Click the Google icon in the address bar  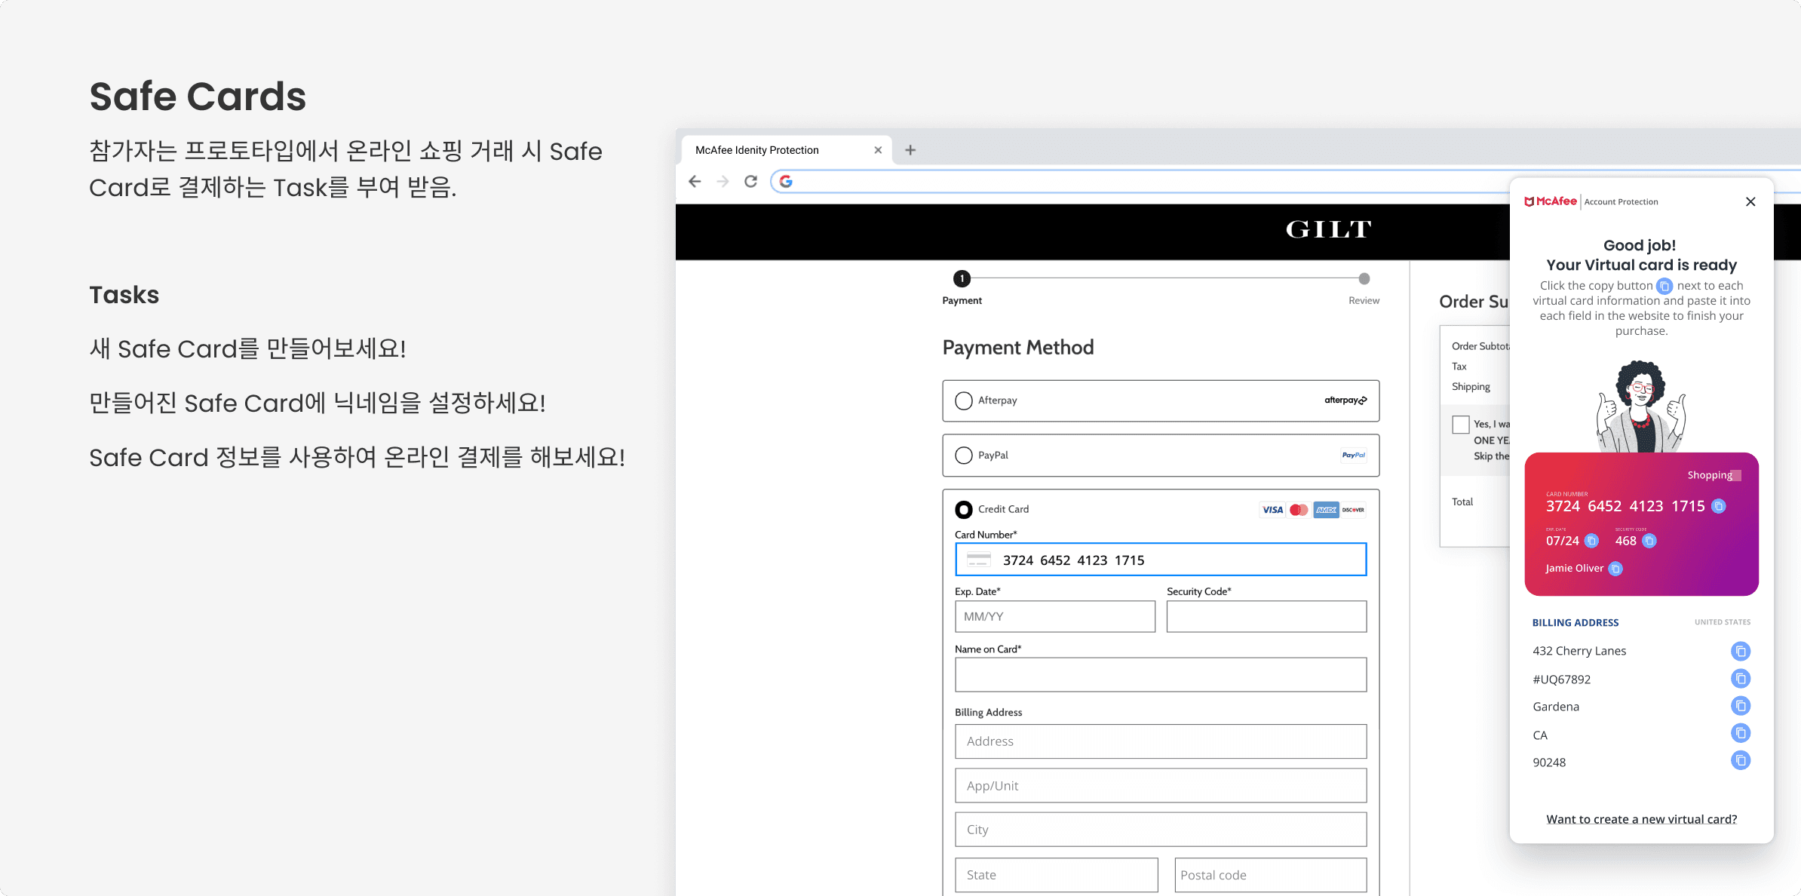(786, 181)
